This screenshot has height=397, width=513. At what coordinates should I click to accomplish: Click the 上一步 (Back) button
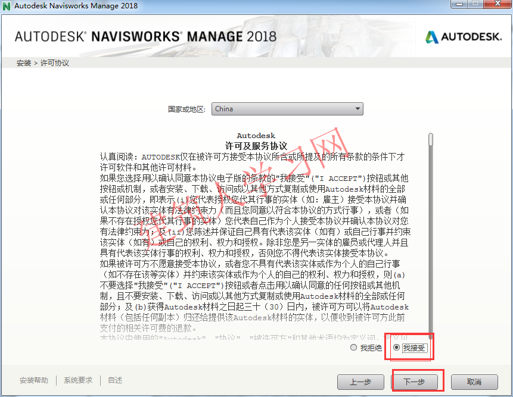(x=360, y=382)
